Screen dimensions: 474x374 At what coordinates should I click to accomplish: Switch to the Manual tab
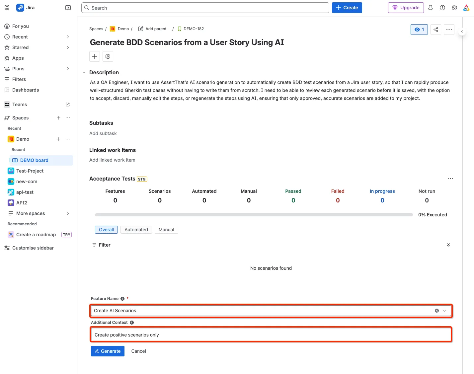point(166,230)
